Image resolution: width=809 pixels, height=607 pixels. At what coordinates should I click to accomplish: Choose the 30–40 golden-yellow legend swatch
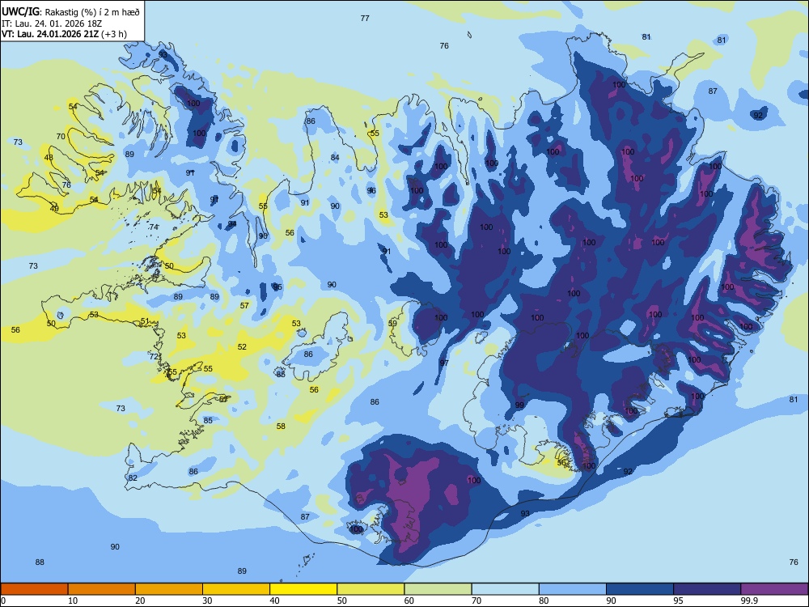coord(236,589)
